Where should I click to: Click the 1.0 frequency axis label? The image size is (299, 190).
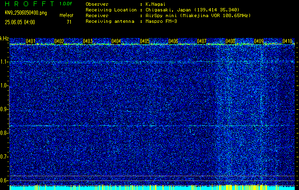click(x=4, y=86)
